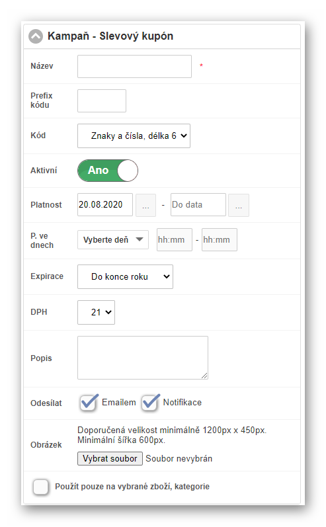Open the start date calendar picker button
326x527 pixels.
145,205
